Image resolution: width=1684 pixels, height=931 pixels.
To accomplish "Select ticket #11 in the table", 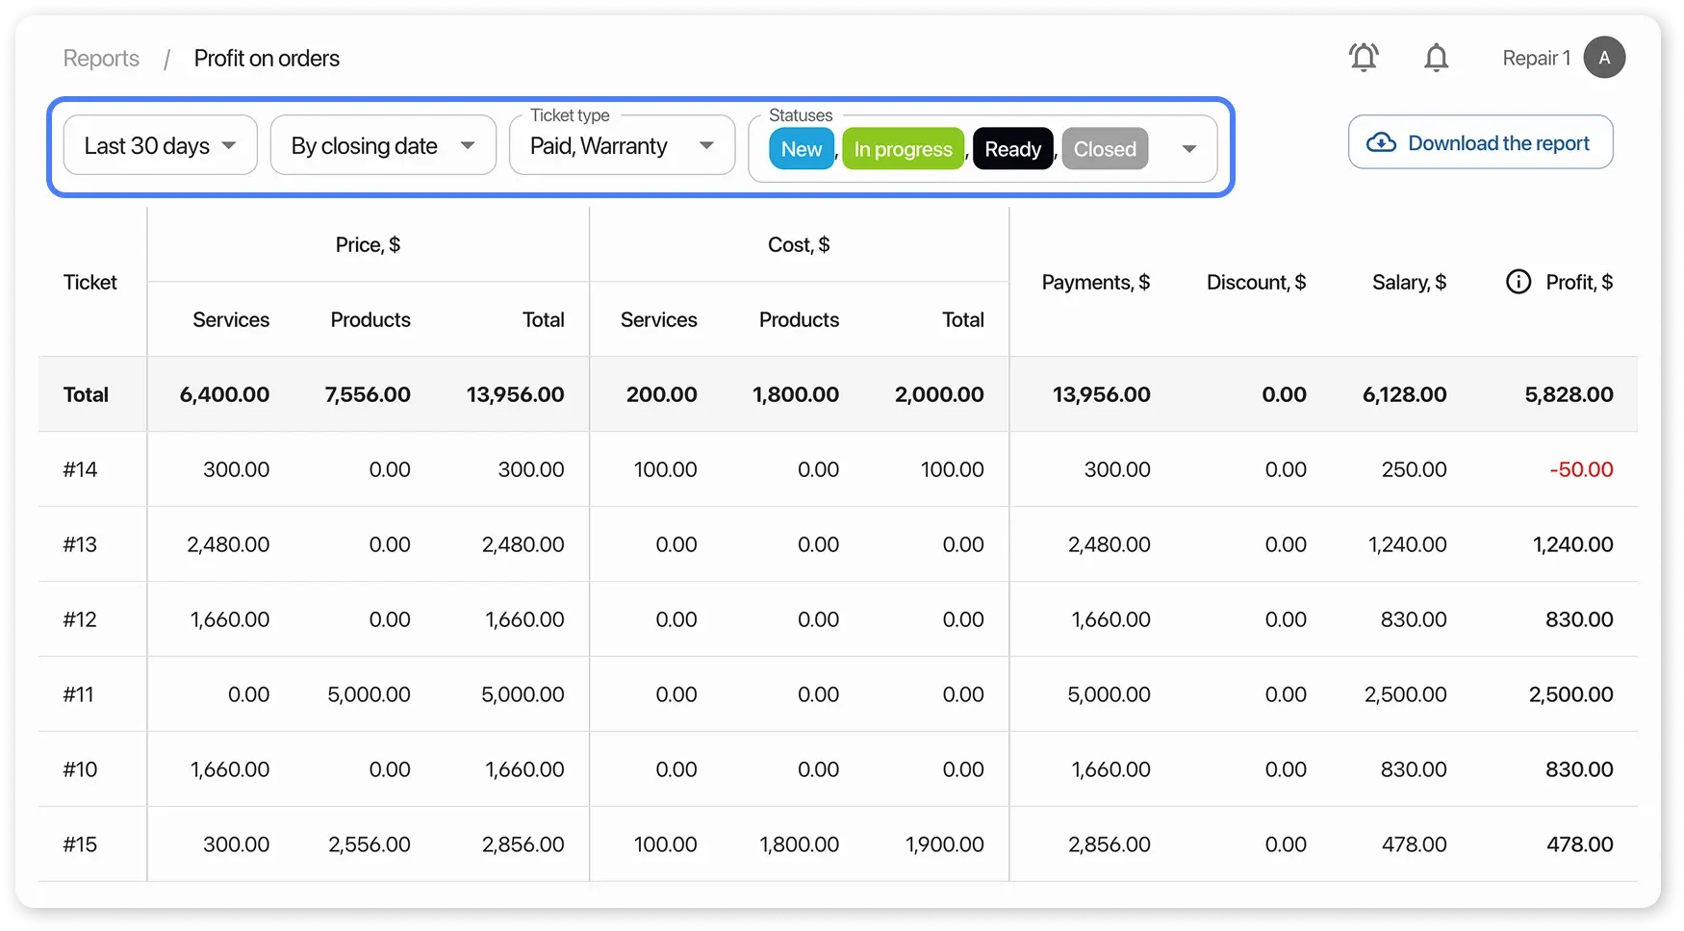I will click(x=79, y=694).
